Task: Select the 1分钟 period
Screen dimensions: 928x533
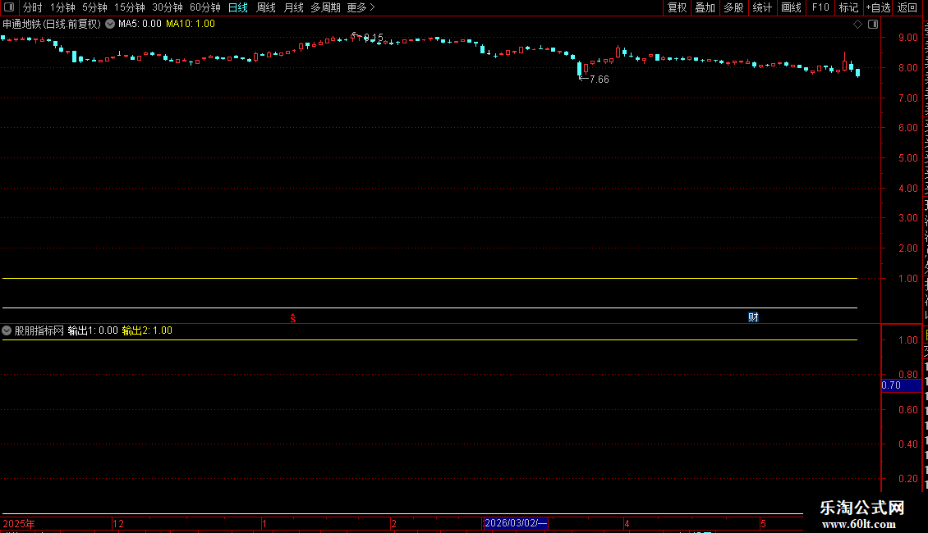Action: point(62,7)
